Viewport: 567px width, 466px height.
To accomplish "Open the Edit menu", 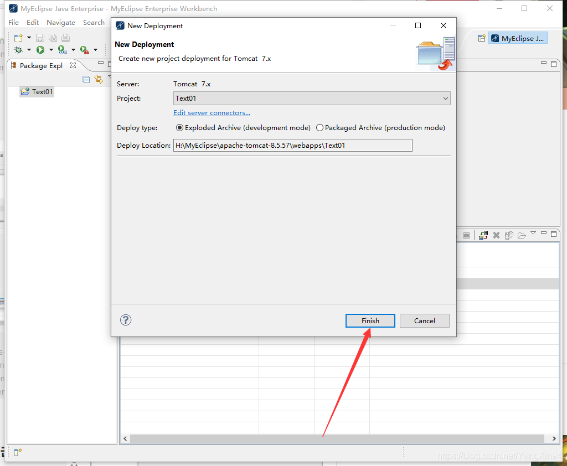I will [x=33, y=22].
